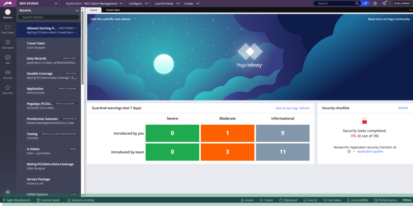Open Scenario testing in the footer bar
The width and height of the screenshot is (413, 206).
(x=81, y=200)
